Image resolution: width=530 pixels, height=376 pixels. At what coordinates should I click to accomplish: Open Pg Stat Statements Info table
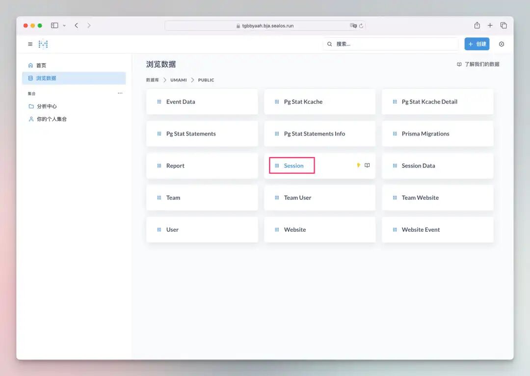(x=320, y=134)
